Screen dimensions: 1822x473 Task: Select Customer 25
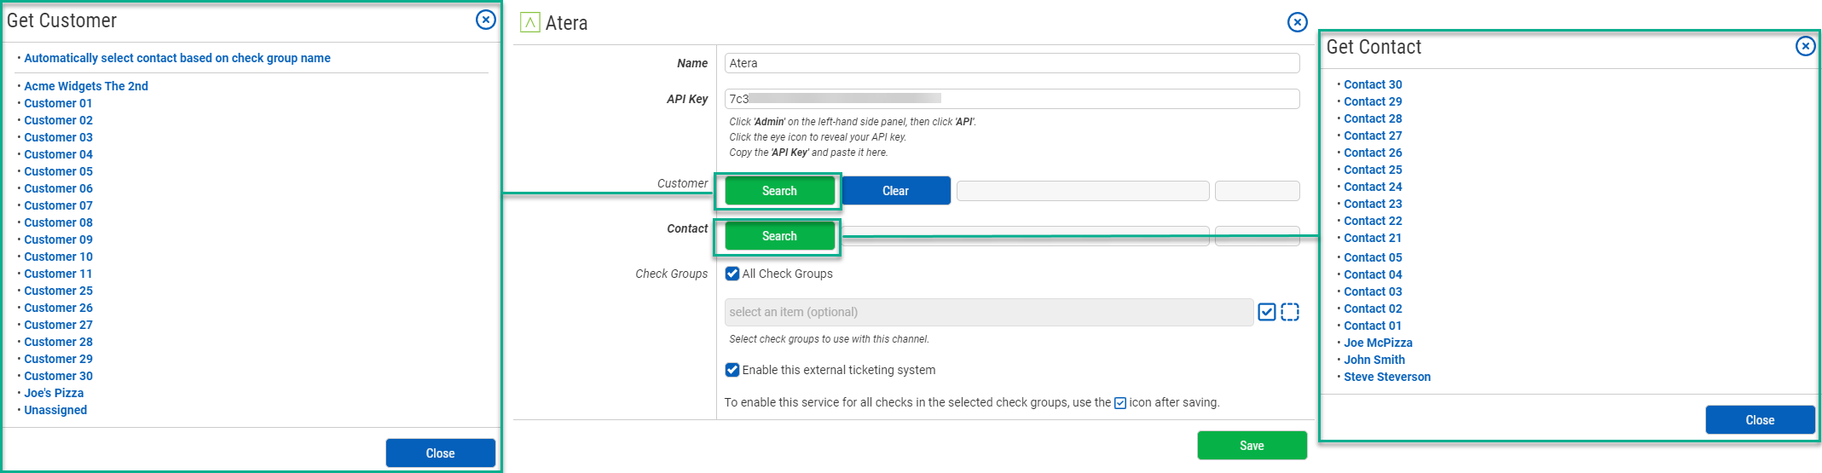(58, 291)
